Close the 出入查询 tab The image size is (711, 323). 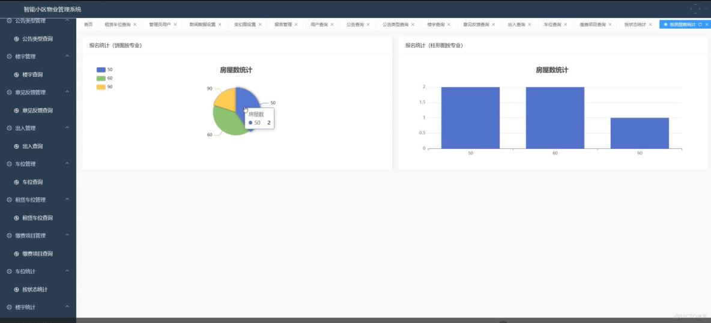pos(530,25)
